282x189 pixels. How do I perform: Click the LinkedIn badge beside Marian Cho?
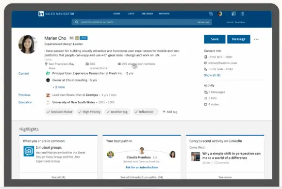pos(77,38)
